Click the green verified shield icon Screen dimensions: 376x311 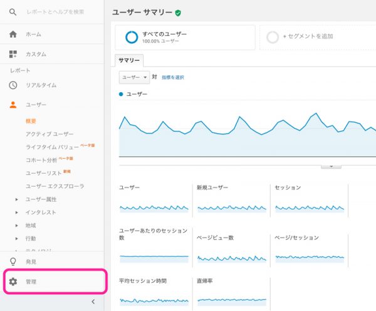pyautogui.click(x=178, y=13)
